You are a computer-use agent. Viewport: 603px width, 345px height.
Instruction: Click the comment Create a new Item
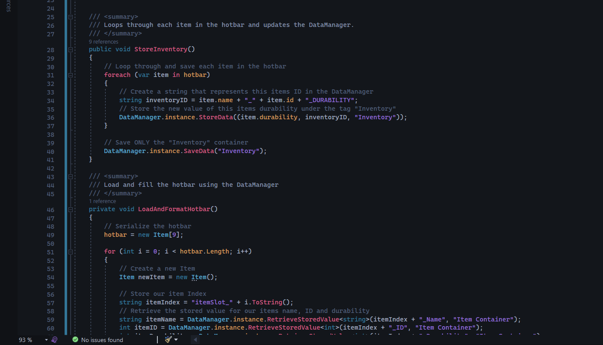(x=157, y=268)
